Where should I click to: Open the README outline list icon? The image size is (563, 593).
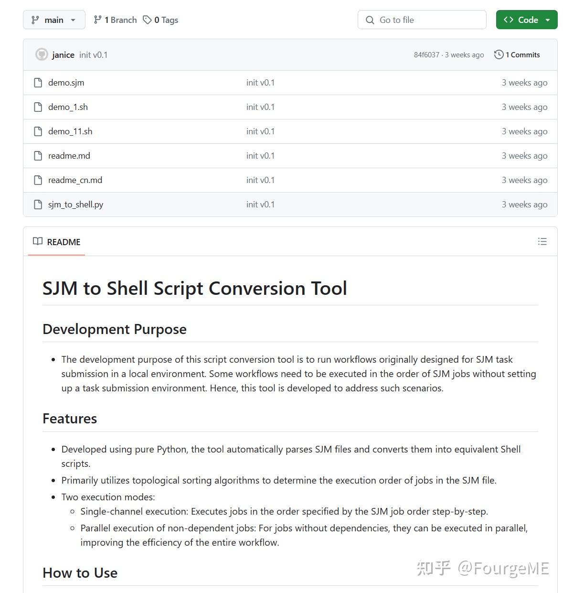pyautogui.click(x=542, y=242)
